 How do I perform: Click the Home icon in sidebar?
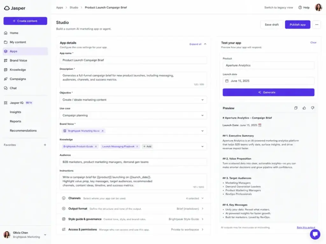tap(6, 33)
